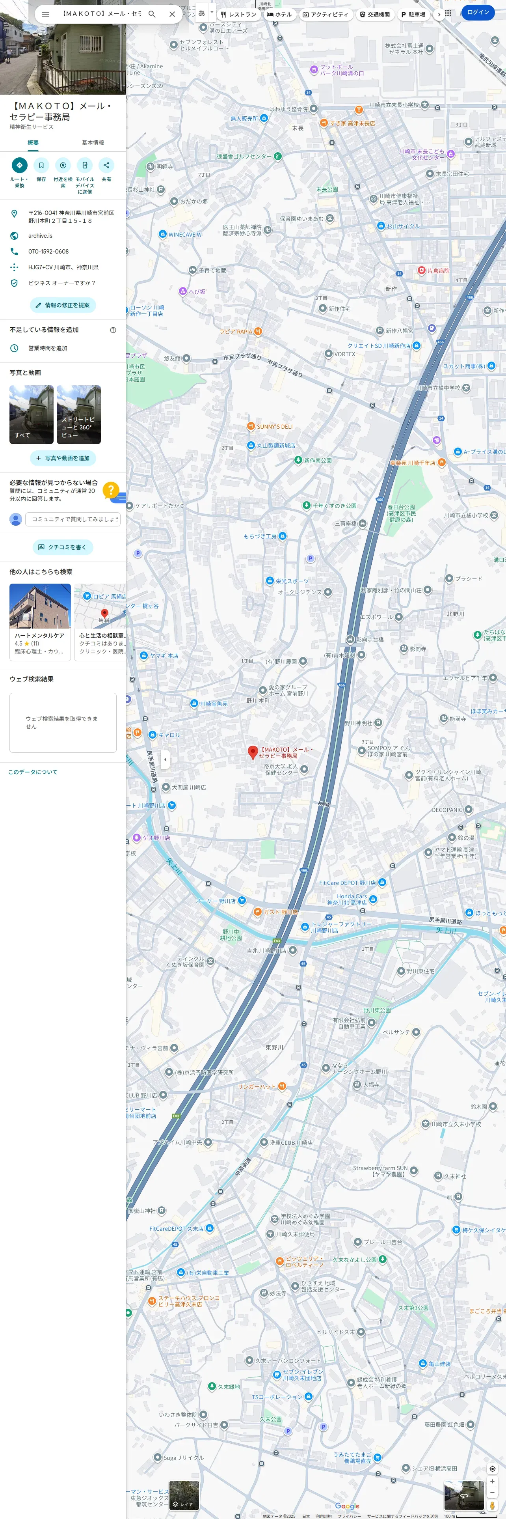The height and width of the screenshot is (1519, 506).
Task: Open the ストリートビューと360°ビュー thumbnail
Action: click(78, 414)
